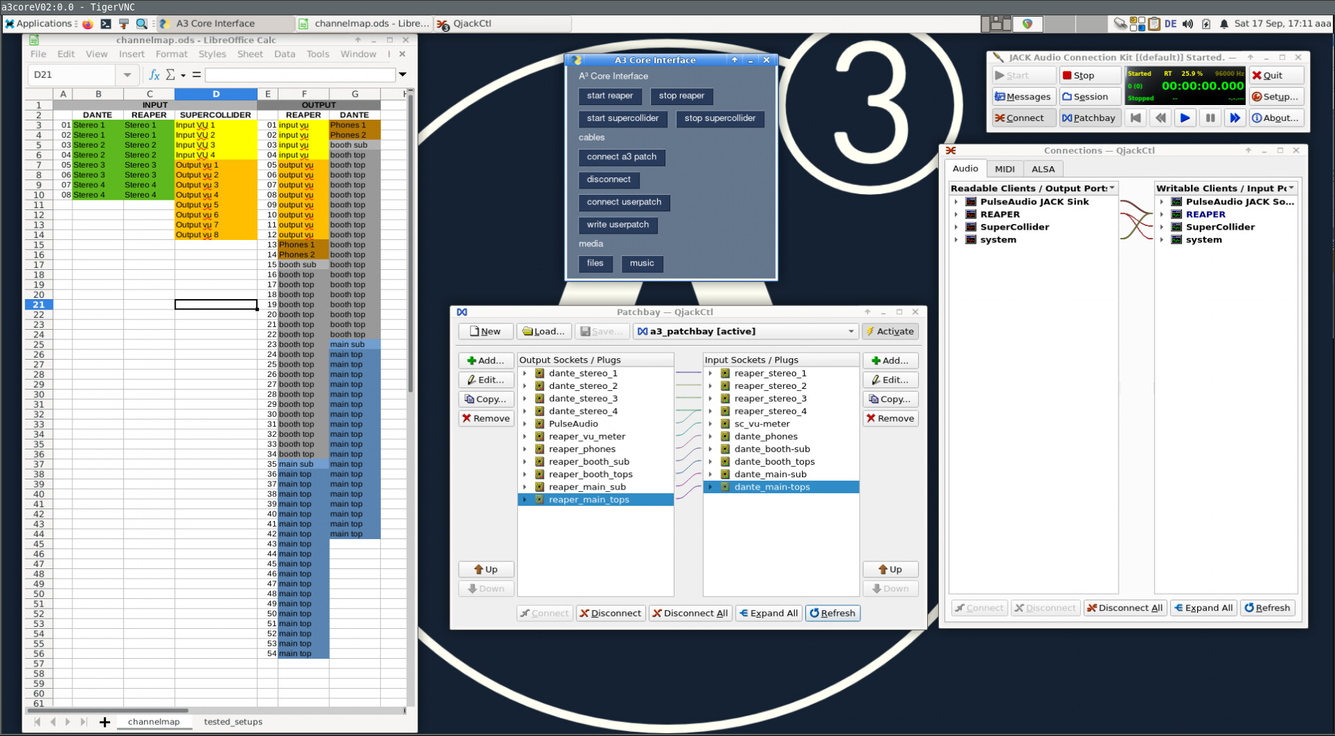1335x736 pixels.
Task: Open QjackCtl Messages window
Action: coord(1023,97)
